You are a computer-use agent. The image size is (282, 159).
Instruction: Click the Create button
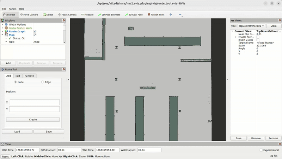coord(33,120)
